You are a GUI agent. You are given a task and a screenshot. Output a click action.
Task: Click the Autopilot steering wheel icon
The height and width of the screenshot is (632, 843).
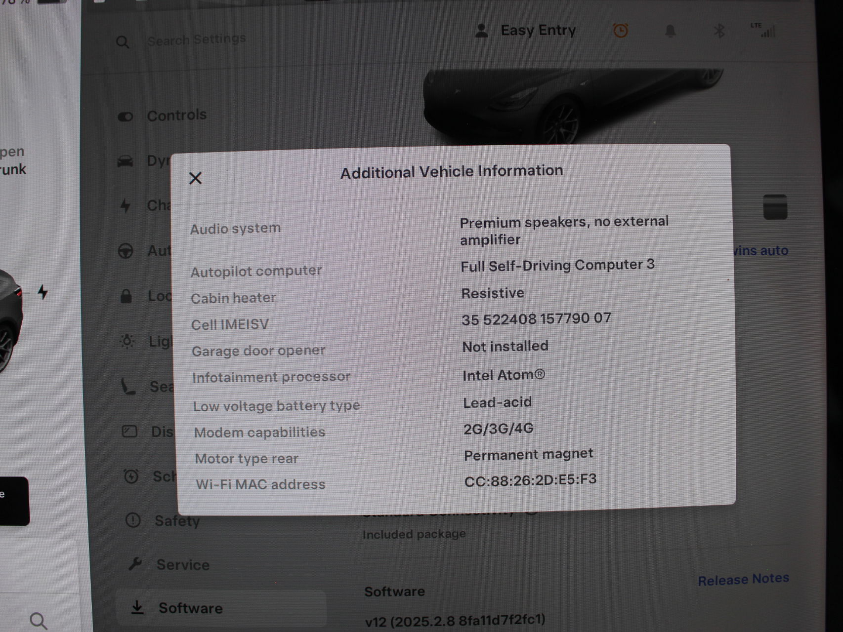(126, 251)
